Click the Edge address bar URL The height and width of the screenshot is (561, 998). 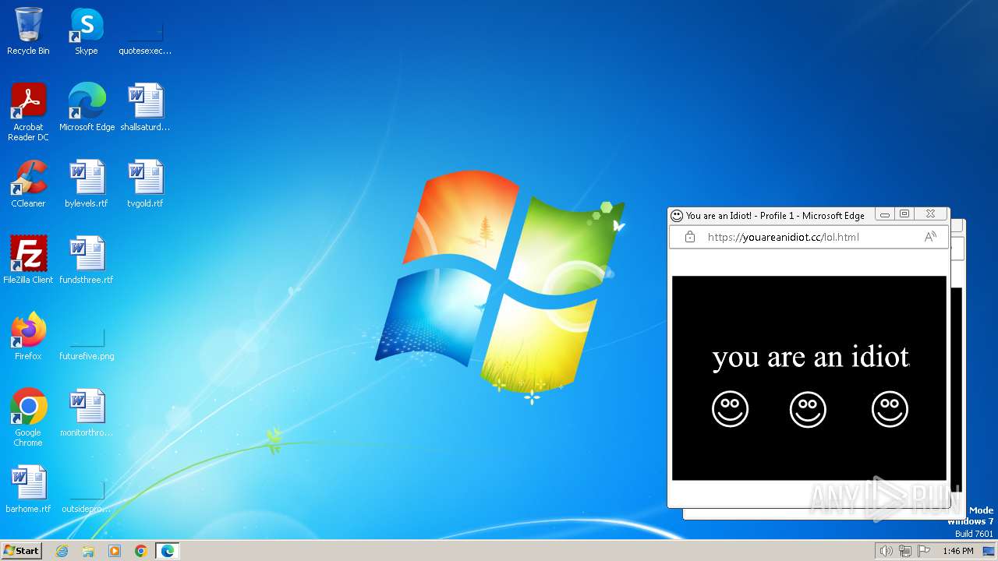tap(783, 237)
